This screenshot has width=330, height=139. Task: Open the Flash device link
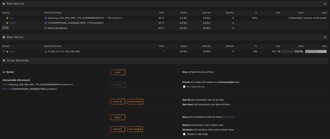click(12, 51)
